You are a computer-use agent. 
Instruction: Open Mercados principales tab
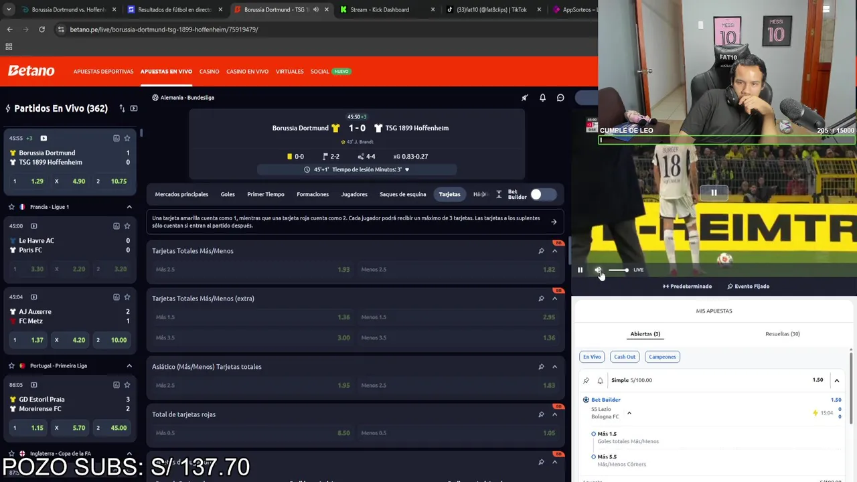click(x=181, y=194)
